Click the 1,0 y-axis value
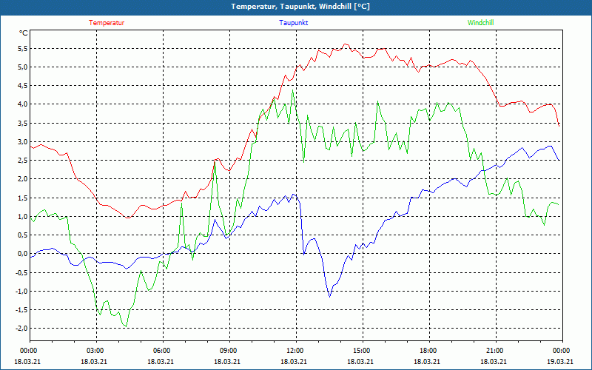Viewport: 592px width, 370px height. (x=23, y=216)
